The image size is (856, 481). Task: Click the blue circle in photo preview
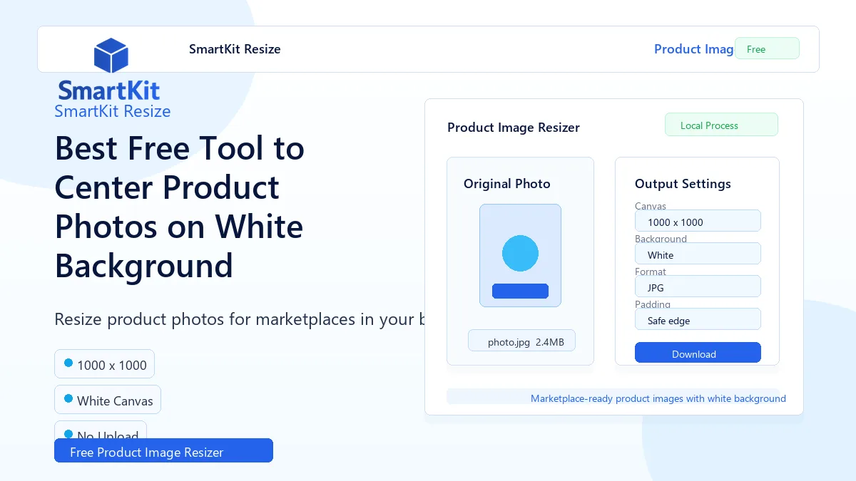point(520,253)
